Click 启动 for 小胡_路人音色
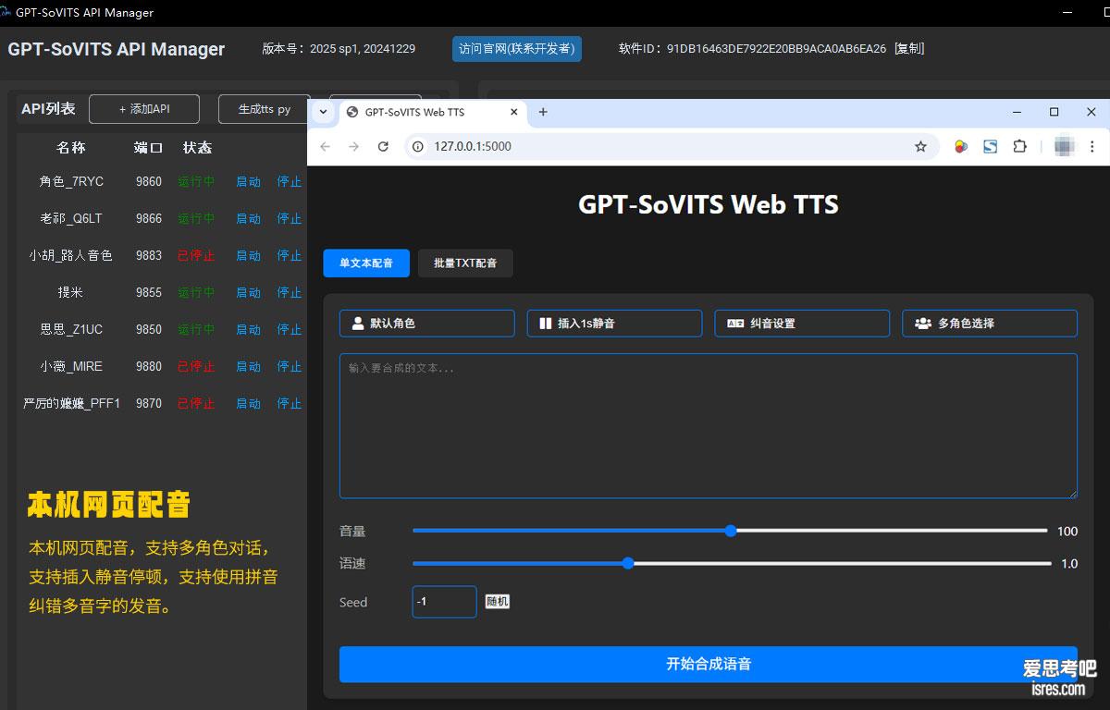The image size is (1110, 710). pyautogui.click(x=248, y=256)
